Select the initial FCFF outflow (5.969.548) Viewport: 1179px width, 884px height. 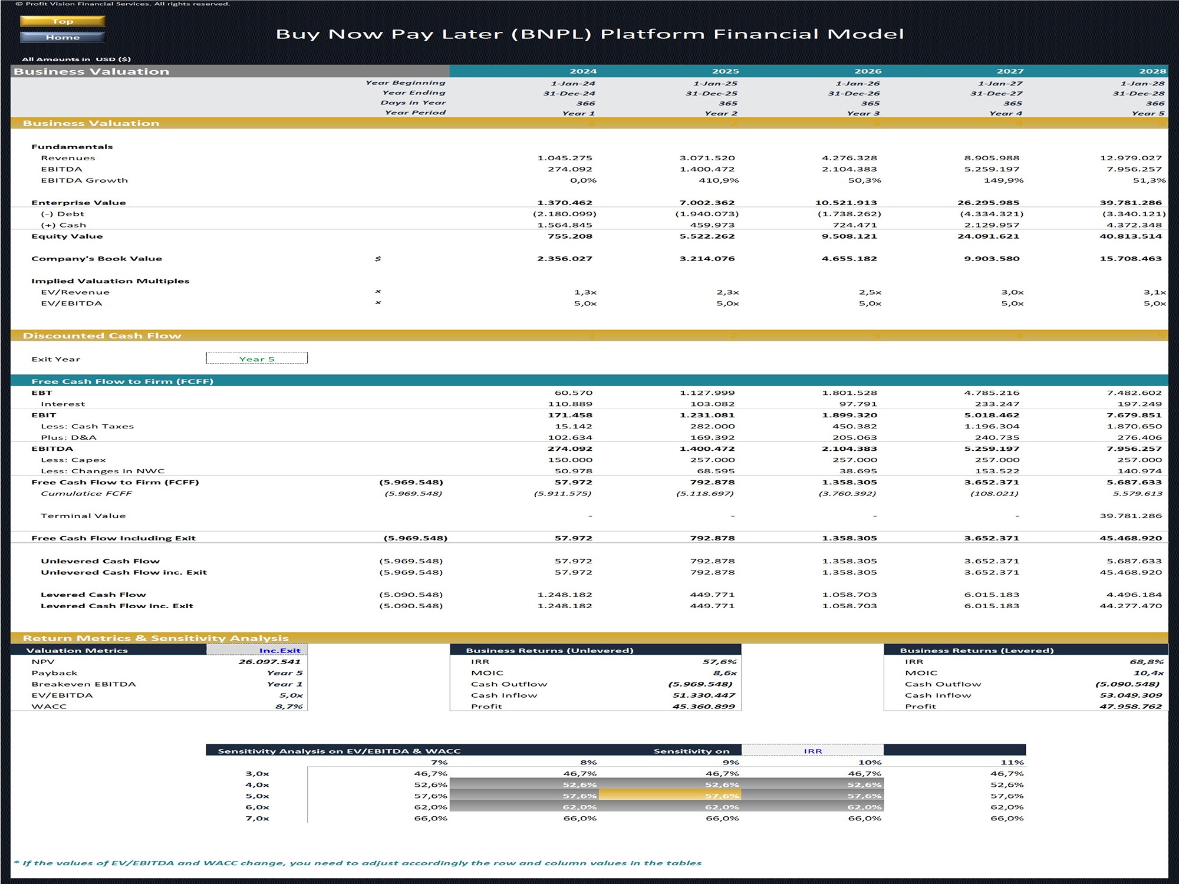click(x=411, y=481)
